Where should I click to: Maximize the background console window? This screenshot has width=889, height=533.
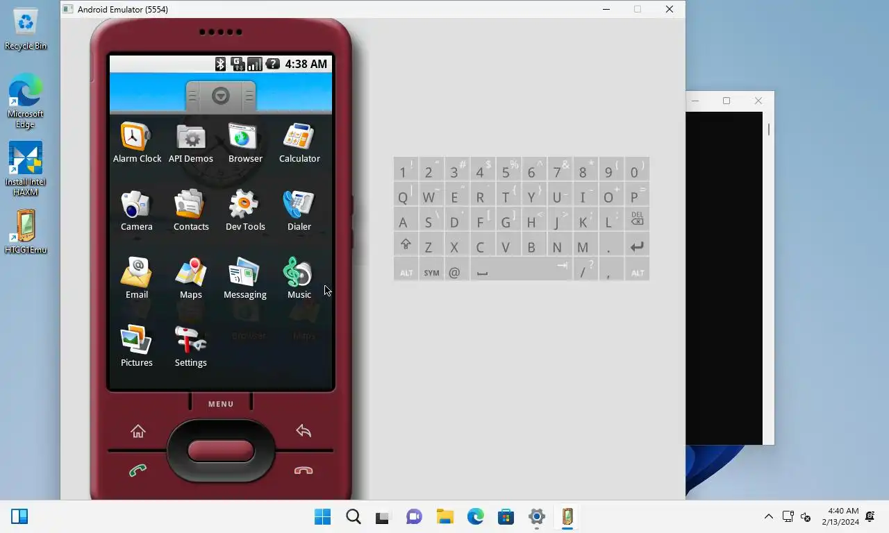pyautogui.click(x=726, y=101)
